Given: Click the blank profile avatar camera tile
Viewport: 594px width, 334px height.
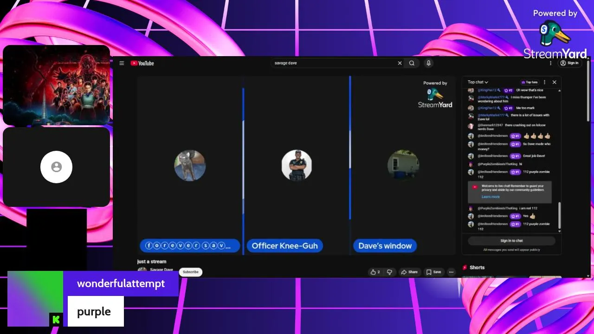Looking at the screenshot, I should click(56, 167).
